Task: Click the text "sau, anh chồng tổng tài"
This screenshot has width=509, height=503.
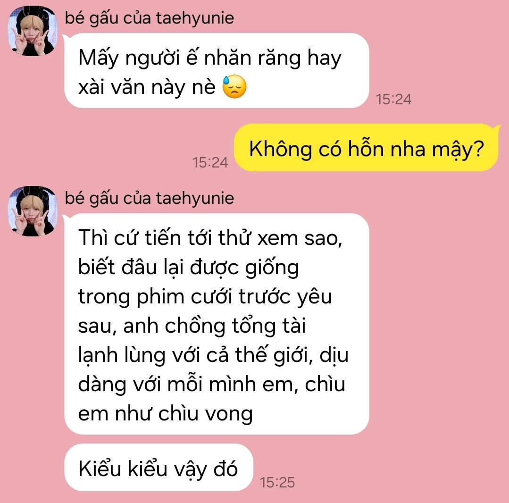Action: [192, 327]
